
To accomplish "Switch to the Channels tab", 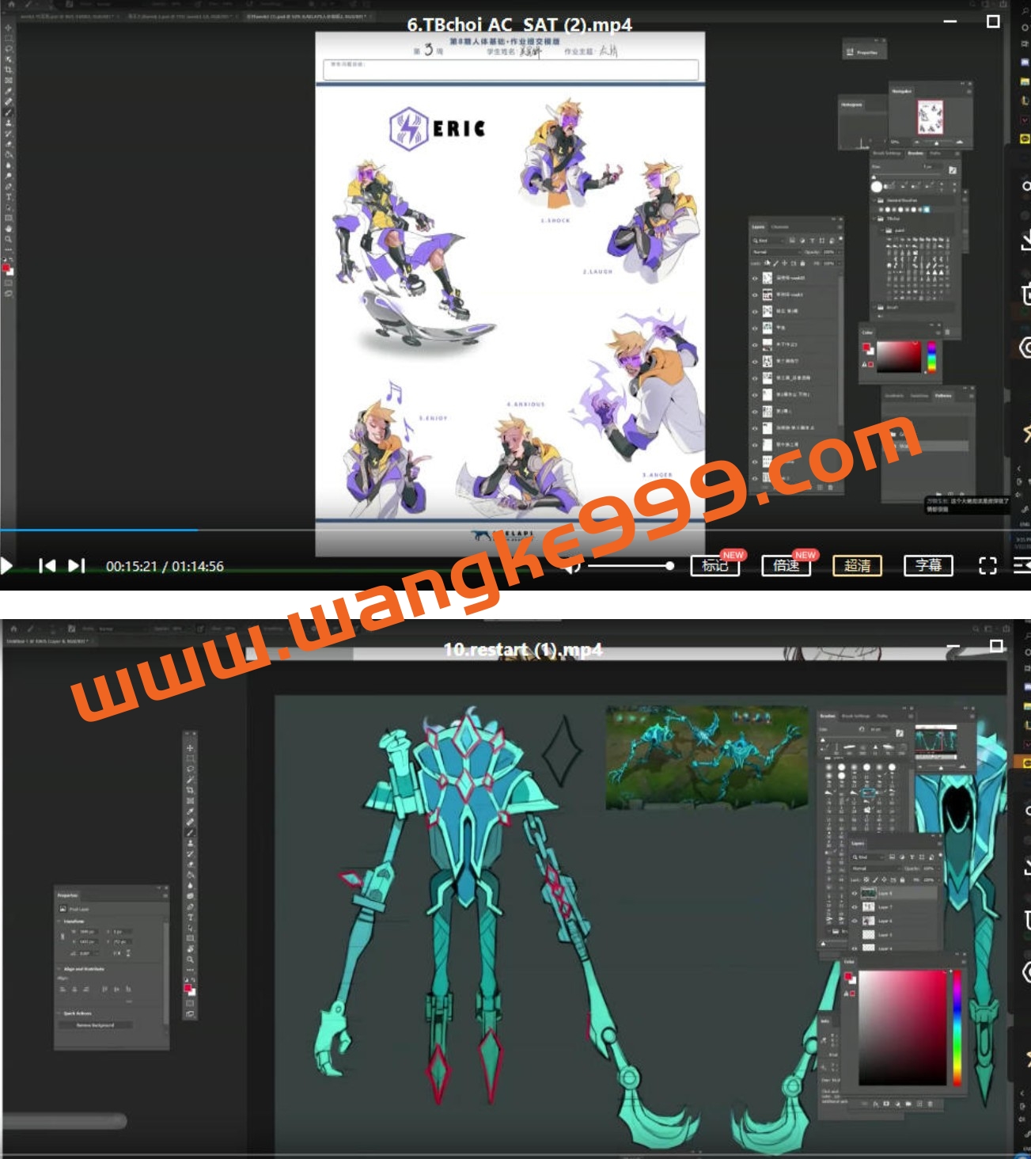I will click(779, 227).
